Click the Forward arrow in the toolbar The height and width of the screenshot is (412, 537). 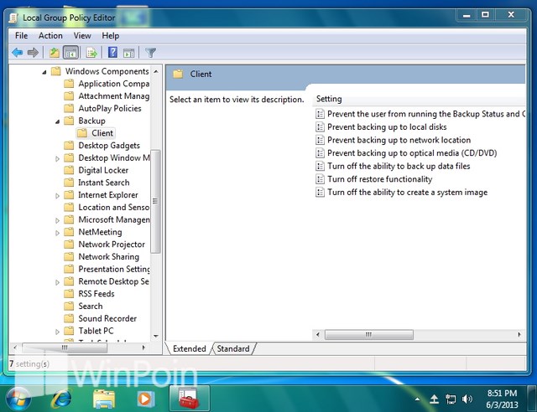(33, 53)
